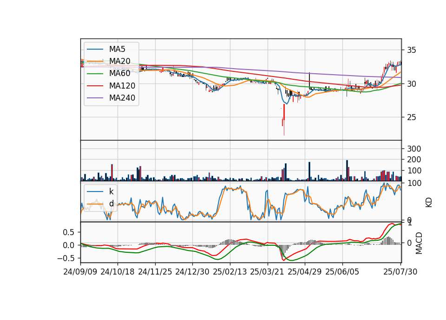This screenshot has height=320, width=446.
Task: Click the MA5 legend label
Action: tap(117, 49)
